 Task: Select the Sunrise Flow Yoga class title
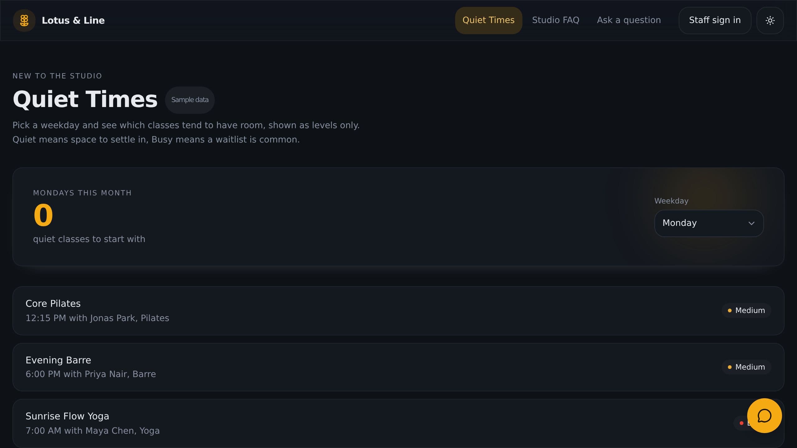click(67, 416)
